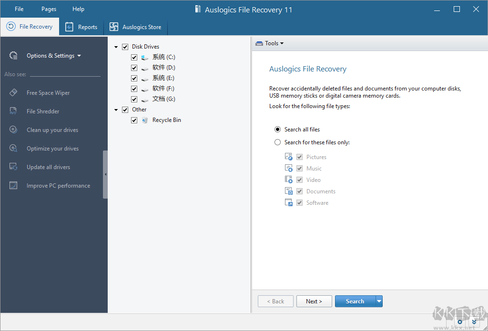The width and height of the screenshot is (488, 331).
Task: Toggle the Recycle Bin checkbox
Action: click(x=134, y=120)
